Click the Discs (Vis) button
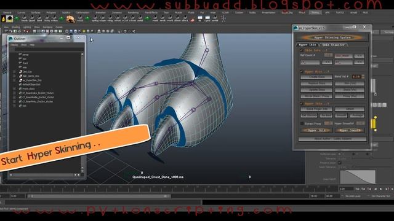 point(350,90)
